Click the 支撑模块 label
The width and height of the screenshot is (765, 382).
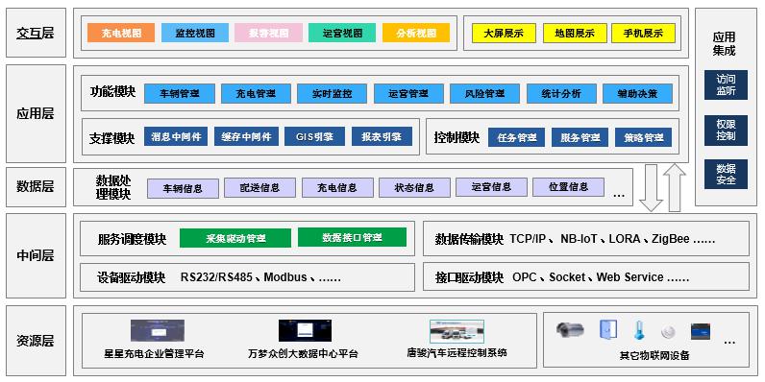point(112,138)
